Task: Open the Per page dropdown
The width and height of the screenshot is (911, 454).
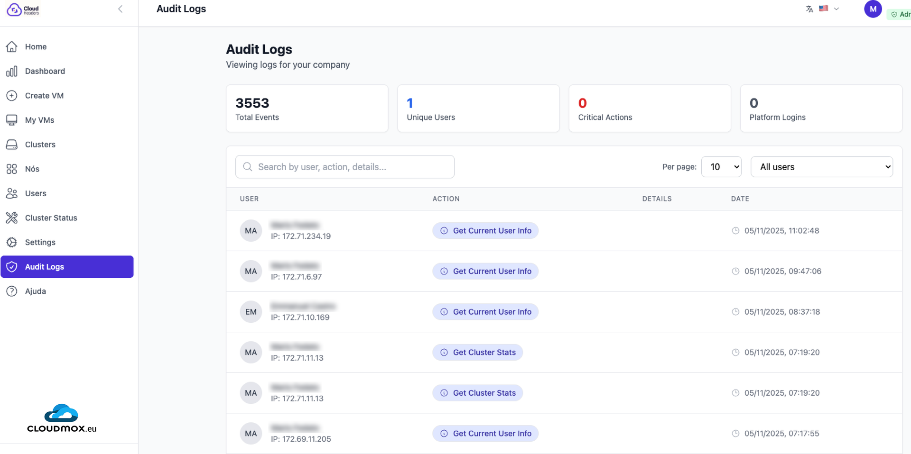Action: coord(721,167)
